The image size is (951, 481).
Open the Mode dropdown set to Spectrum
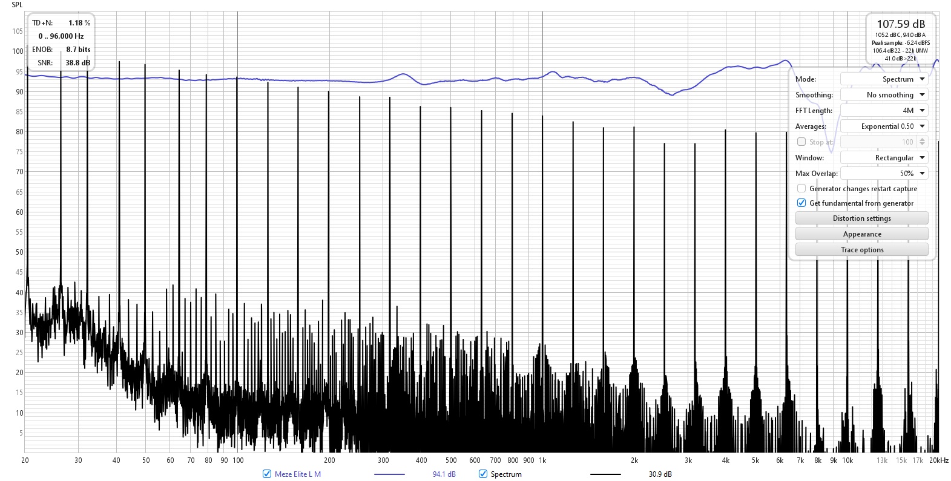tap(884, 79)
